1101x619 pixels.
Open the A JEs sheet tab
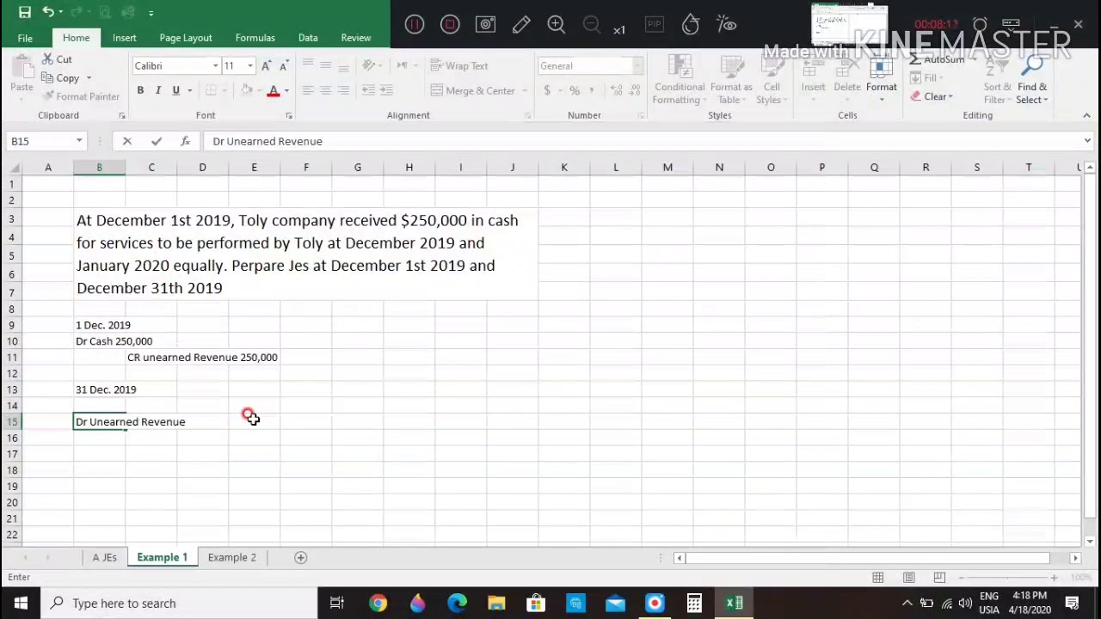tap(105, 558)
